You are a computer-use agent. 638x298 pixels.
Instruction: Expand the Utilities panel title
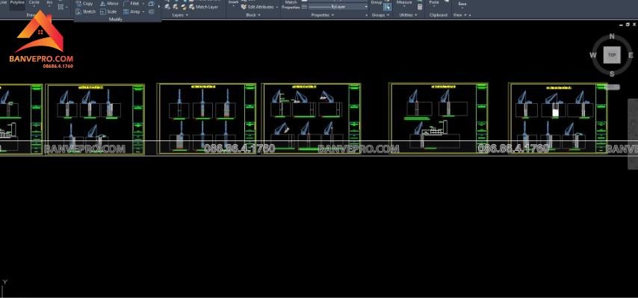click(x=409, y=15)
